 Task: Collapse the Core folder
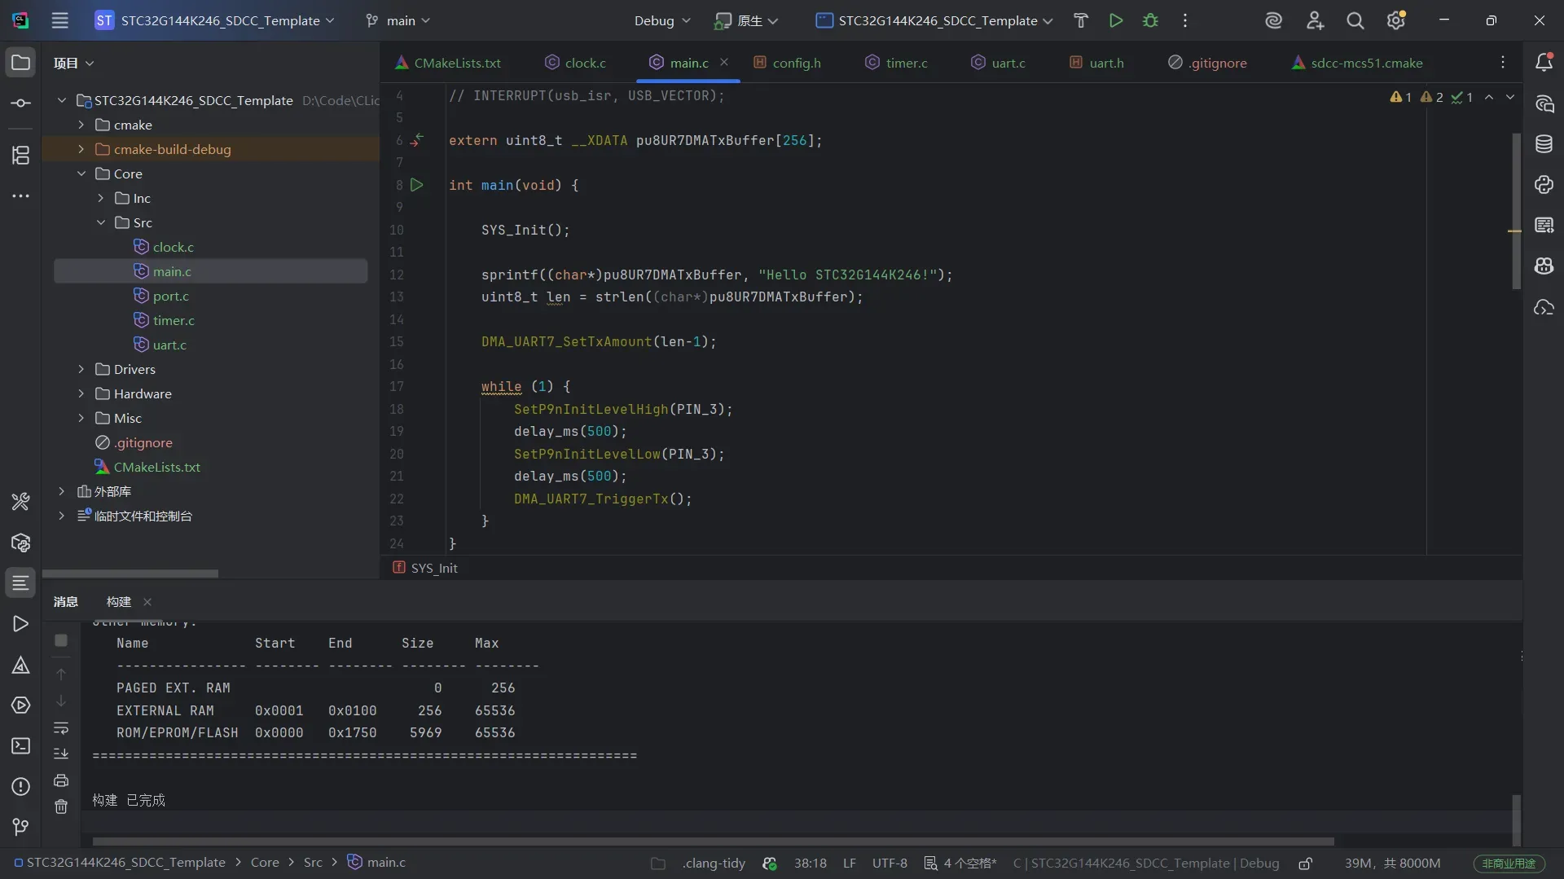(81, 174)
